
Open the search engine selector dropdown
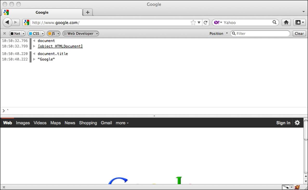pos(221,22)
